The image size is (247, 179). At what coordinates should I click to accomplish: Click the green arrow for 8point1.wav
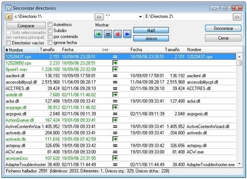pyautogui.click(x=115, y=69)
